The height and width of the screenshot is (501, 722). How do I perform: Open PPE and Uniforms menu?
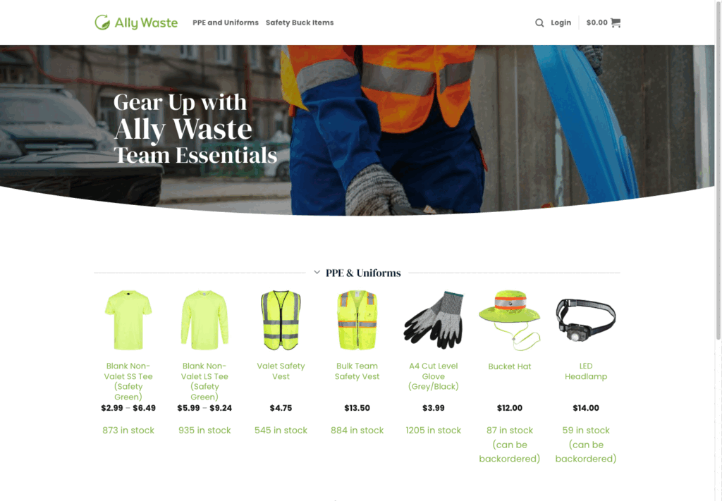226,23
